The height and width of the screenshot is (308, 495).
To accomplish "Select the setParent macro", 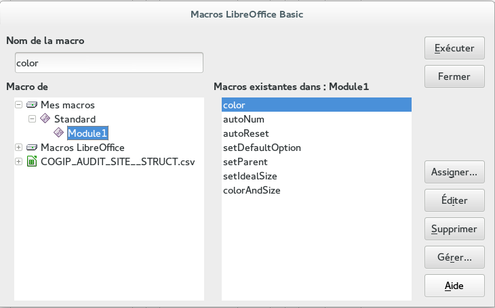I will pyautogui.click(x=316, y=161).
